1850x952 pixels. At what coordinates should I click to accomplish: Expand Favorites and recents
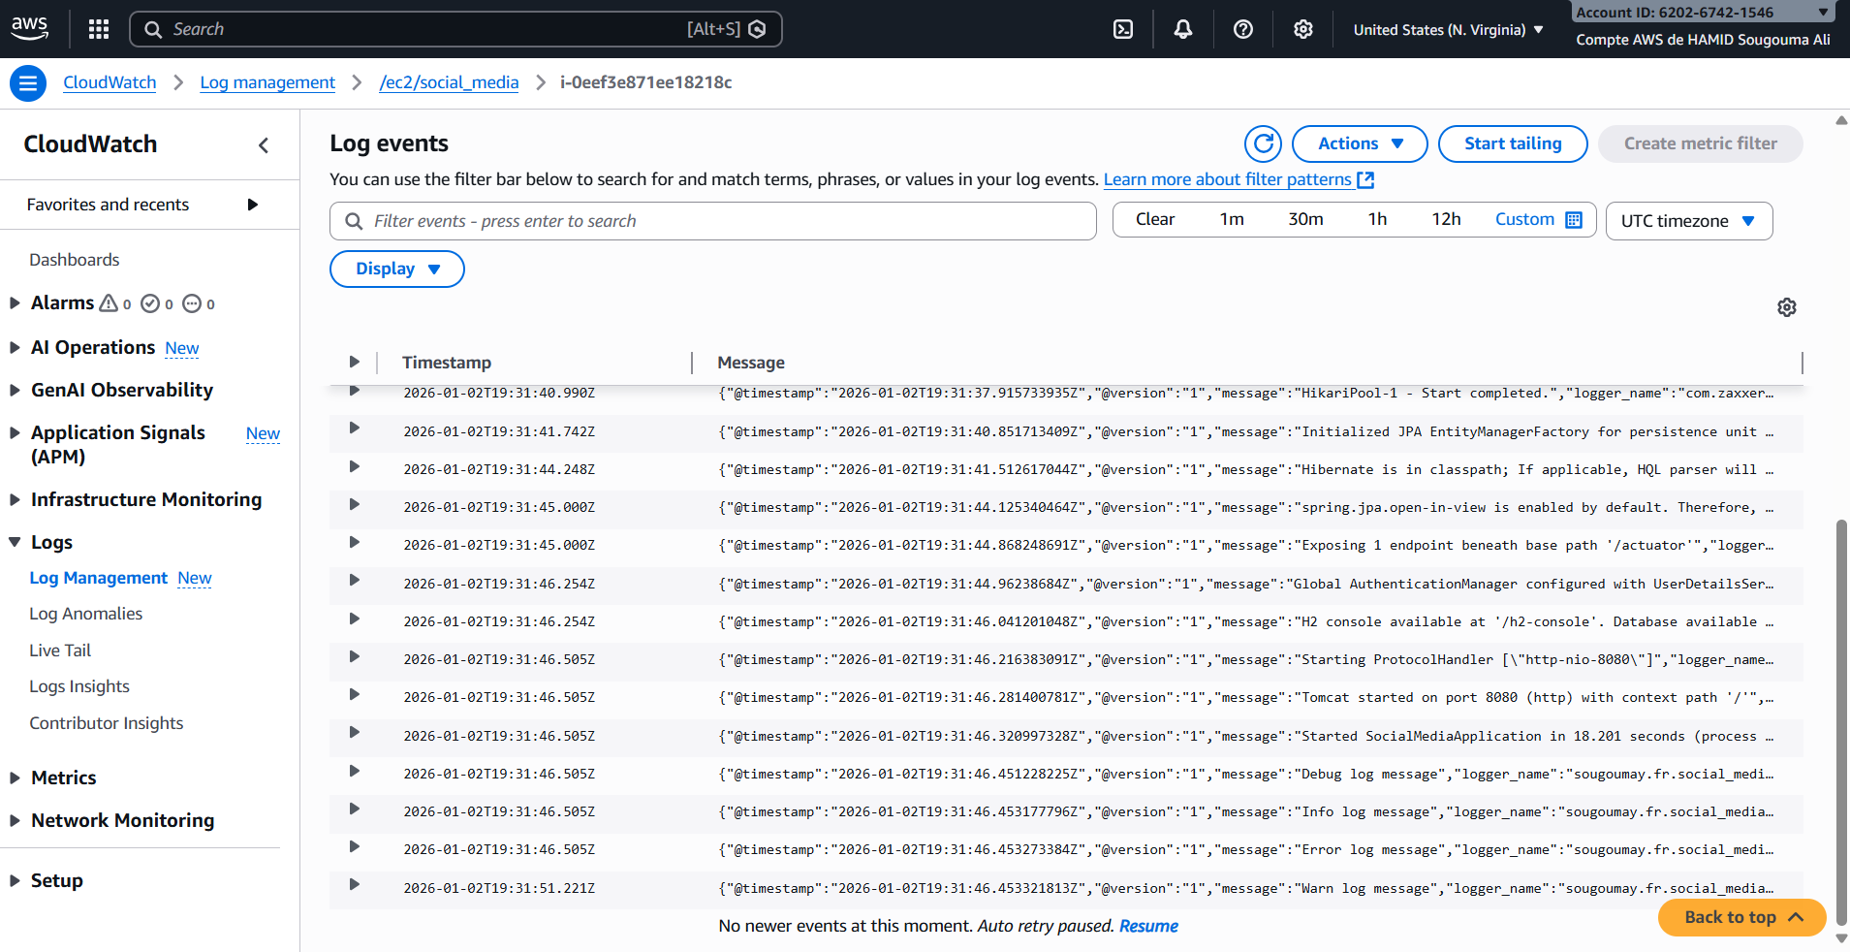click(x=252, y=205)
